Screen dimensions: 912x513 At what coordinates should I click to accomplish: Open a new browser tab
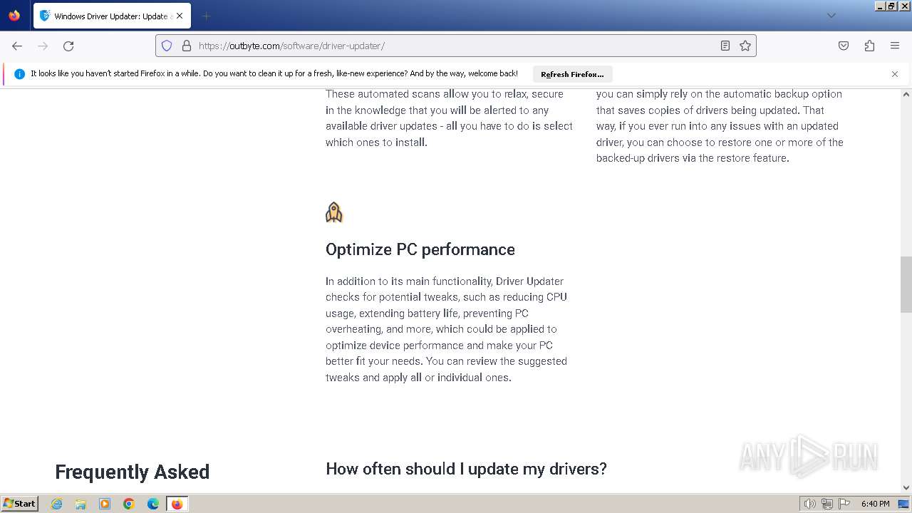(x=206, y=16)
